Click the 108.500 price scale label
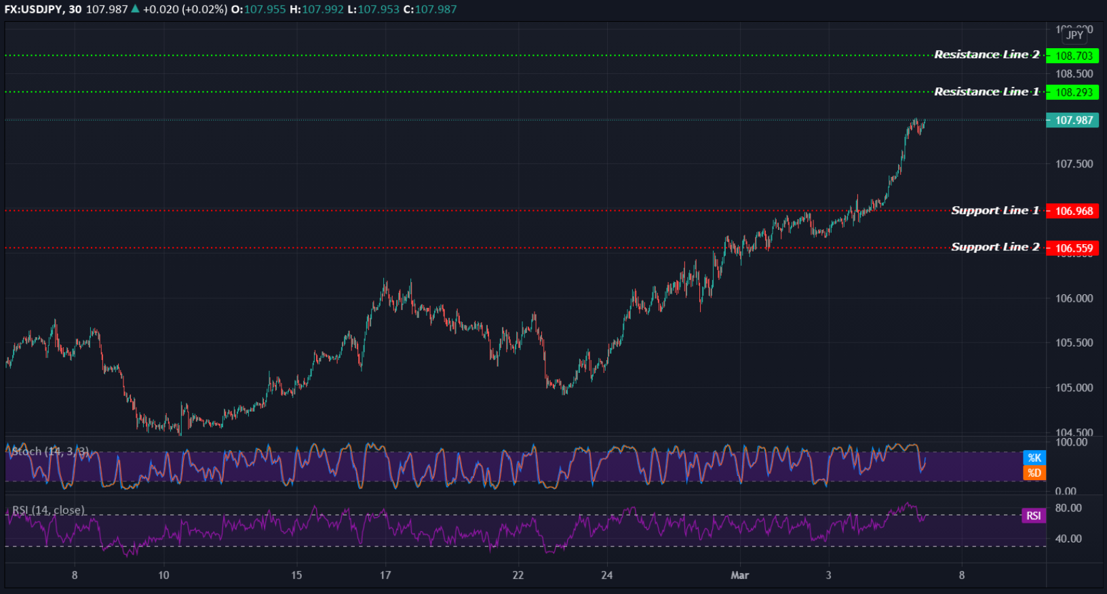 pyautogui.click(x=1074, y=73)
